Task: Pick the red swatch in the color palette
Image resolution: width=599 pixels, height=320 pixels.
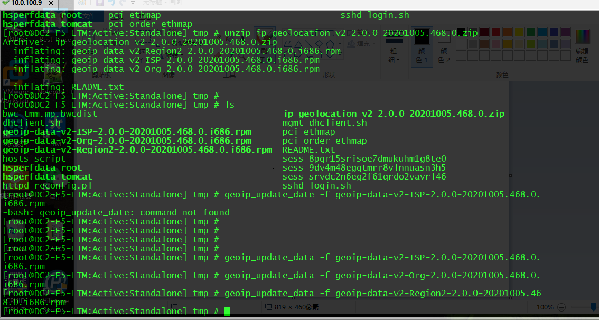Action: click(495, 32)
